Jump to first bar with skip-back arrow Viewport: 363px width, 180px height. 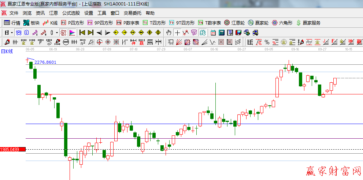(82, 33)
